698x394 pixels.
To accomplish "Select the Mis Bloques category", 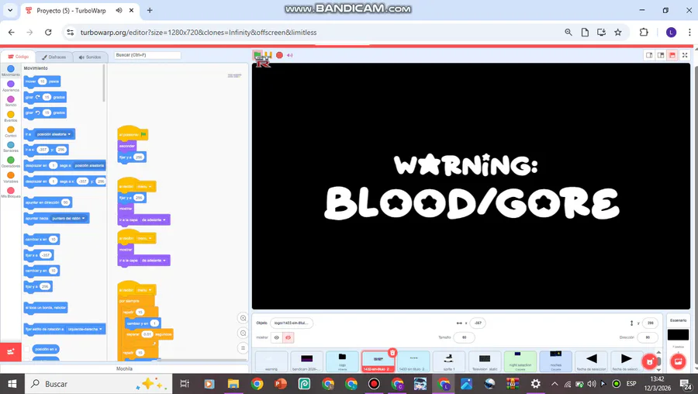I will (x=11, y=192).
